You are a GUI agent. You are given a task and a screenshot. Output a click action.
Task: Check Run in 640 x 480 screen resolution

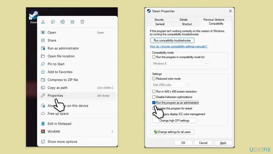click(154, 92)
